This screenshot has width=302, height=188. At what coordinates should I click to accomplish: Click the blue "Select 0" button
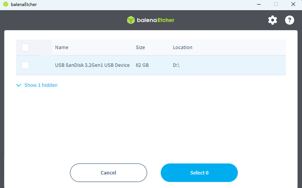tap(199, 173)
